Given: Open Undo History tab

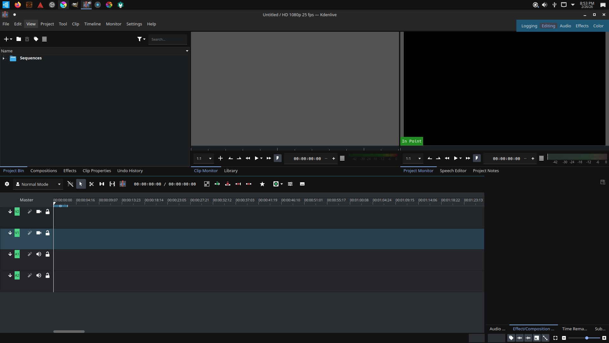Looking at the screenshot, I should point(130,171).
